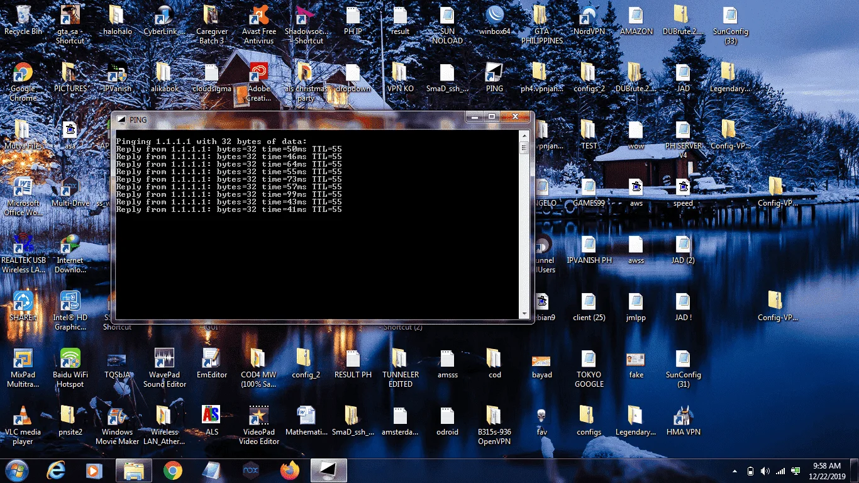Open the Windows Start menu
Screen dimensions: 859x483
point(18,470)
